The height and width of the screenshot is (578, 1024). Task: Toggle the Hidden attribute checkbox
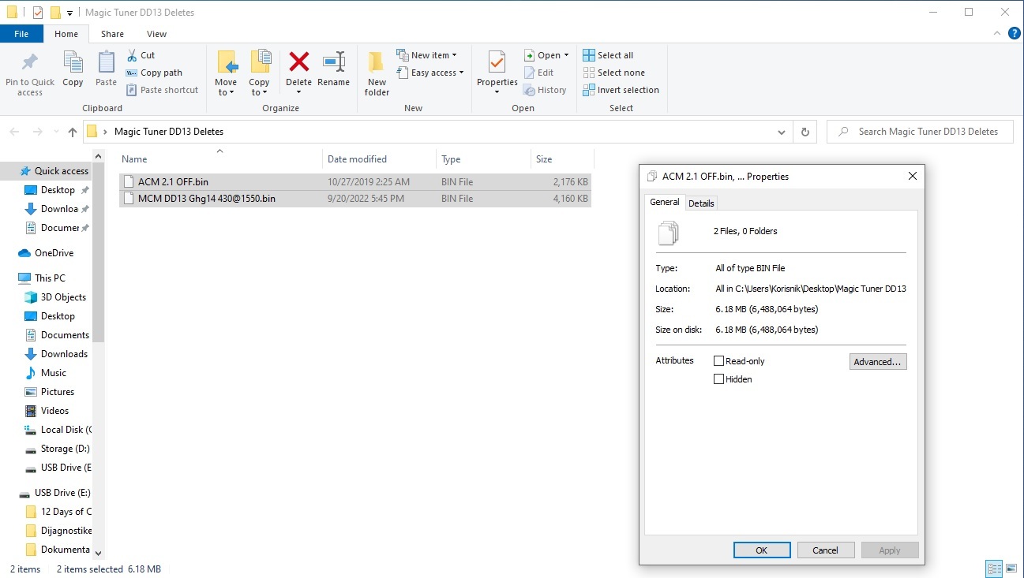pyautogui.click(x=718, y=379)
